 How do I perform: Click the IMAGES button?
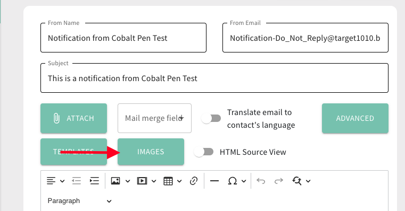coord(151,152)
